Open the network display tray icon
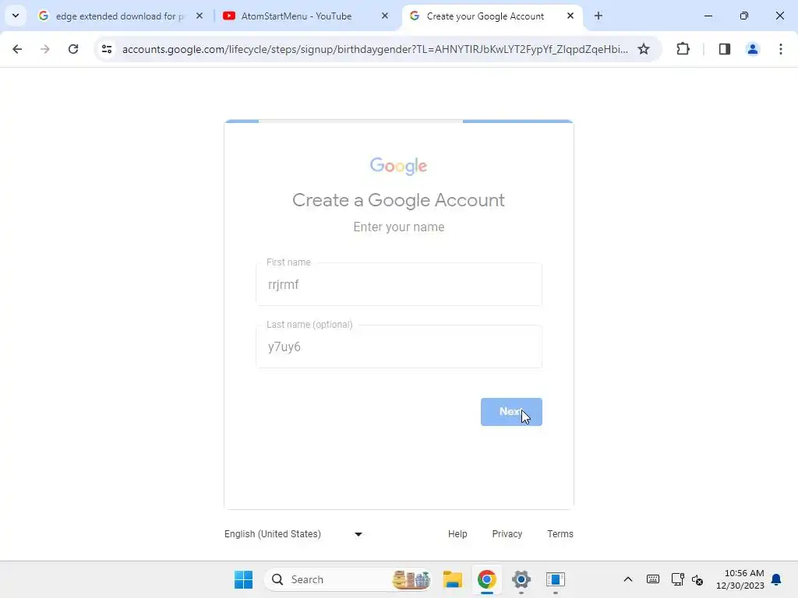 pos(677,579)
